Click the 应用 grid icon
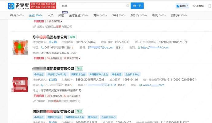The width and height of the screenshot is (212, 123). 178,6
